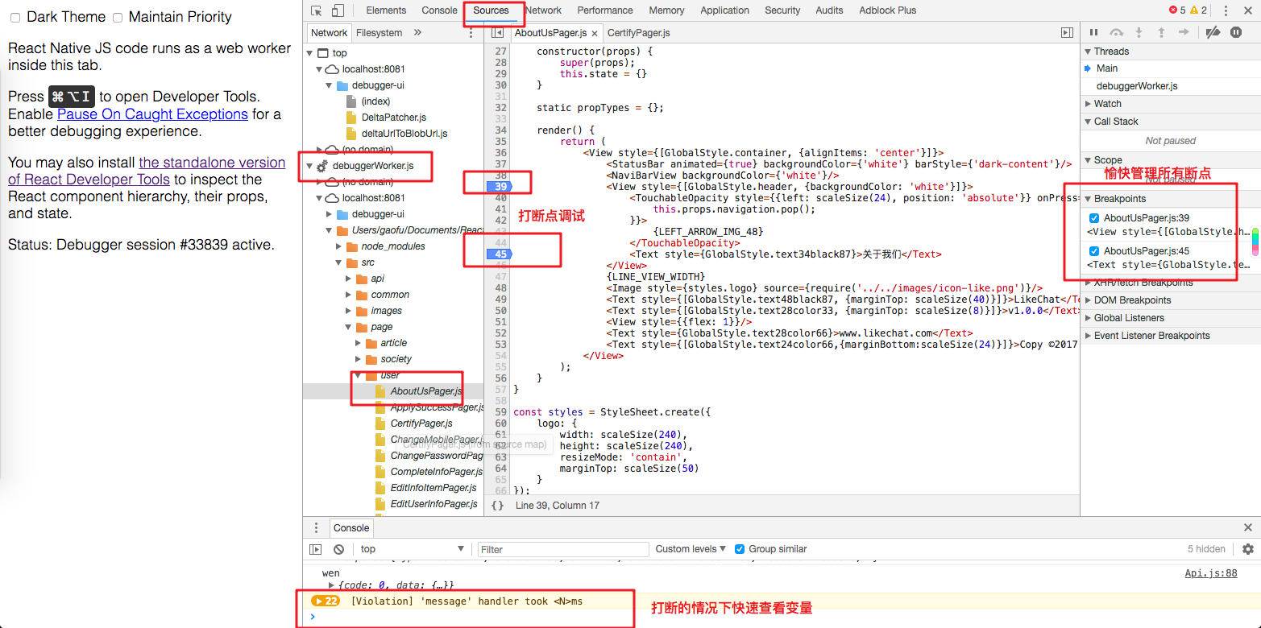Toggle pause on exceptions

[1236, 32]
